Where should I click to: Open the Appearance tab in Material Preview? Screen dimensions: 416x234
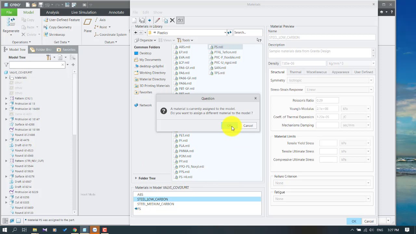[x=340, y=72]
